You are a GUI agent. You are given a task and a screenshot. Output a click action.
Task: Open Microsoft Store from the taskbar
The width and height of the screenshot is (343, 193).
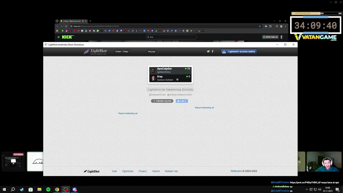pyautogui.click(x=31, y=190)
